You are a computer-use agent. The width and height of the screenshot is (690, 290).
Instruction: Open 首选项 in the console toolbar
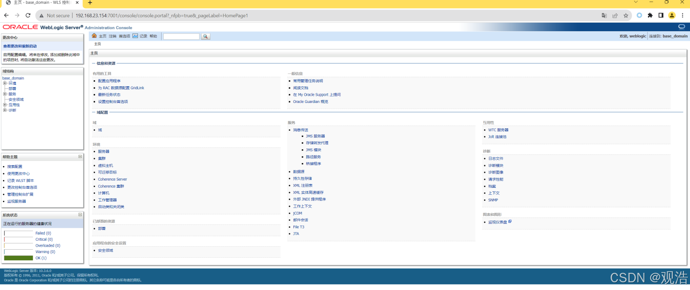point(125,36)
